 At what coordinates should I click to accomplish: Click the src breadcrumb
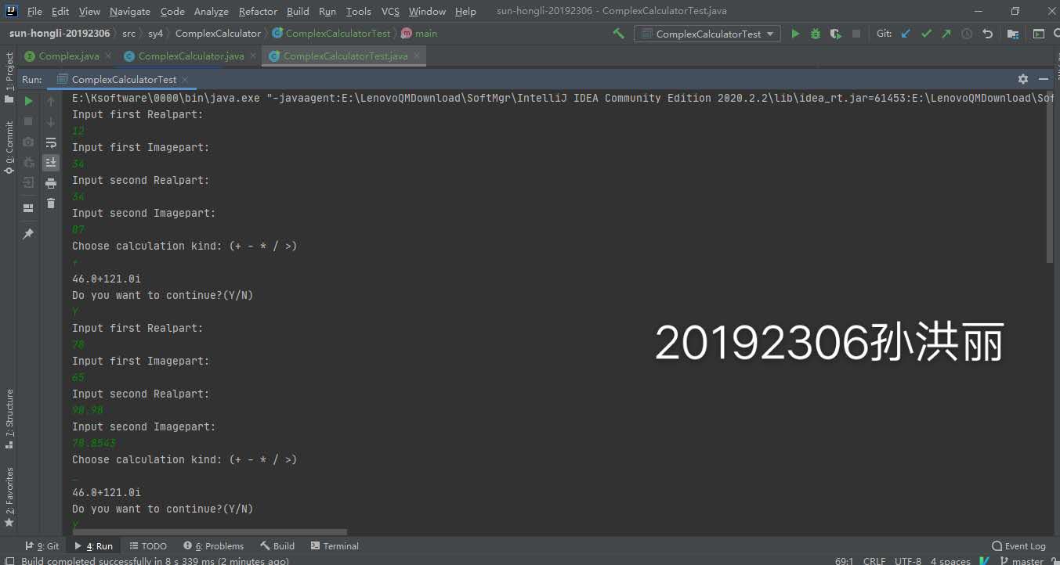point(128,34)
